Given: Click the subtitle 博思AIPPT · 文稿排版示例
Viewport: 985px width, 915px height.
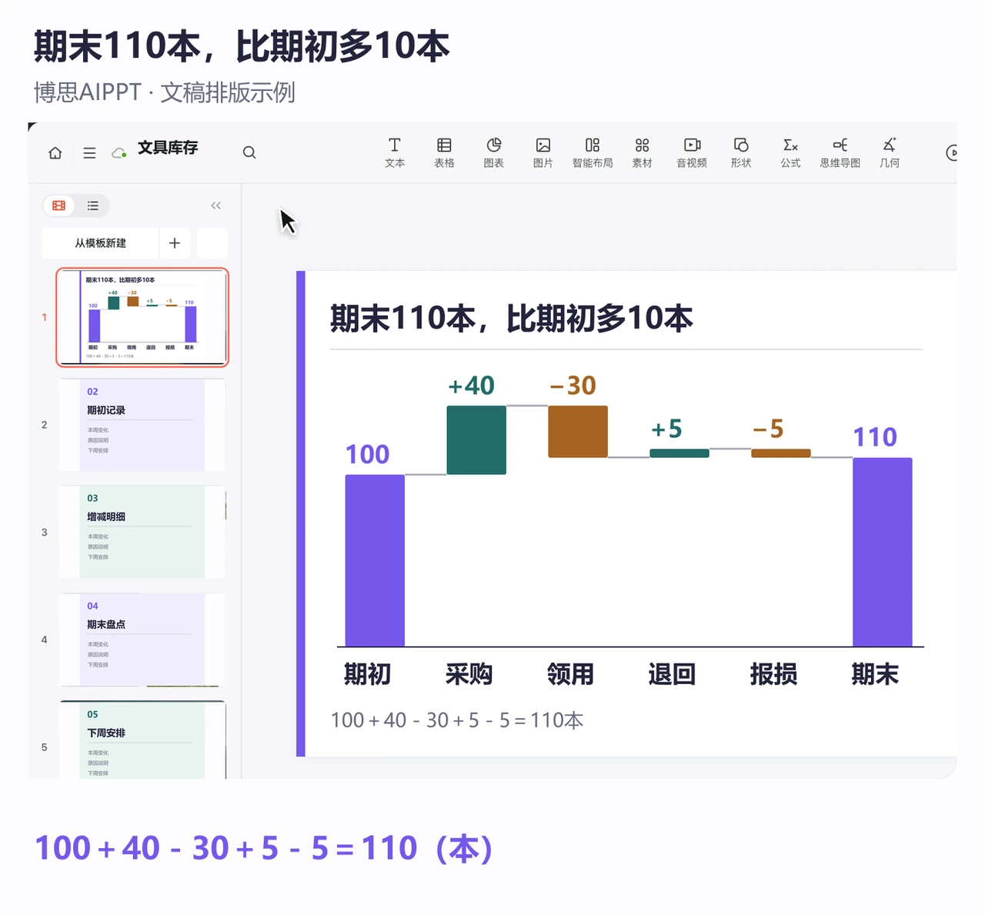Looking at the screenshot, I should tap(164, 92).
